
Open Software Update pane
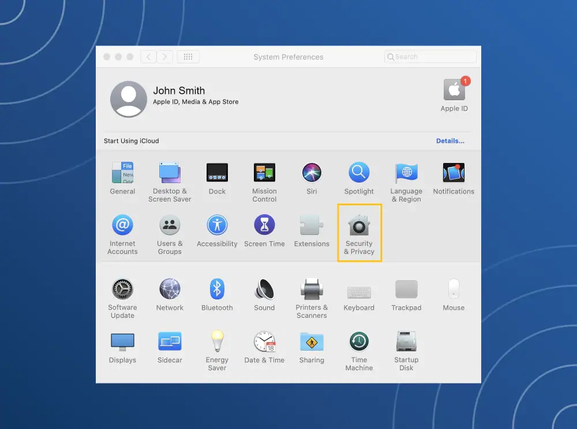tap(122, 299)
